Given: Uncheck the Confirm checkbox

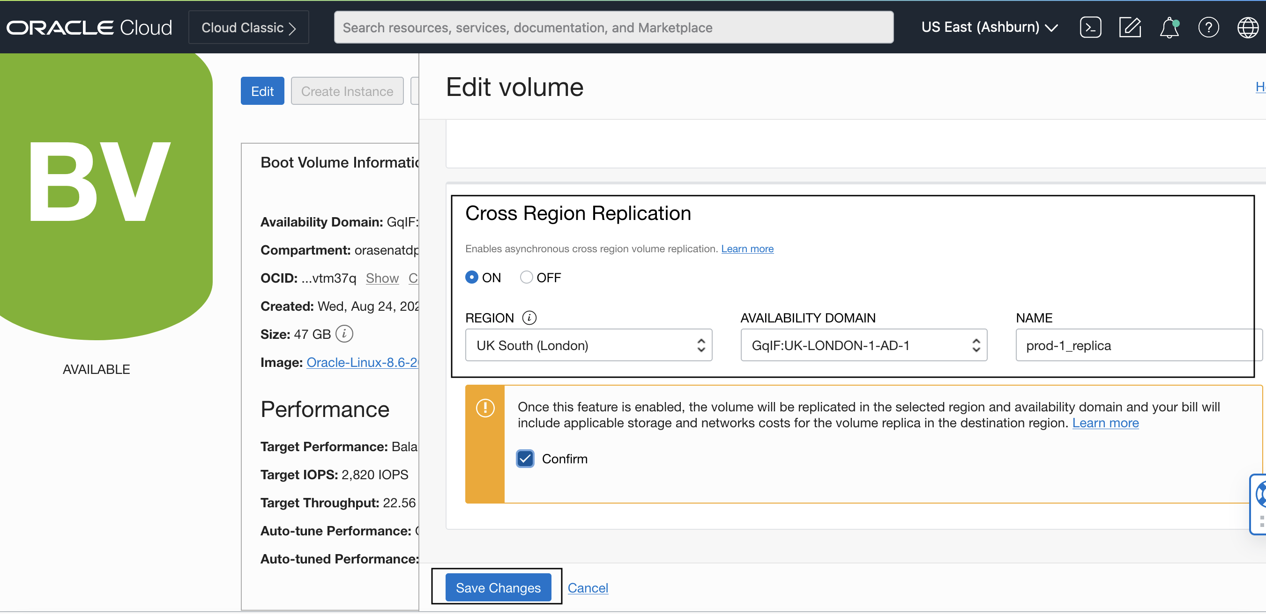Looking at the screenshot, I should [525, 459].
